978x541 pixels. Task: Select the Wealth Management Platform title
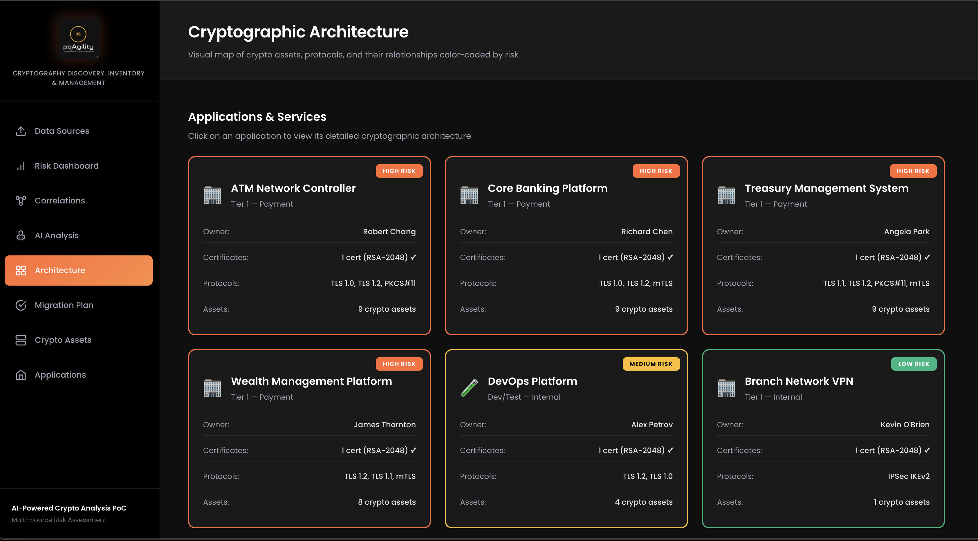(311, 381)
